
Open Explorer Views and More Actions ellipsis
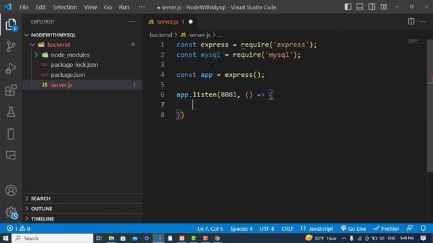click(132, 22)
